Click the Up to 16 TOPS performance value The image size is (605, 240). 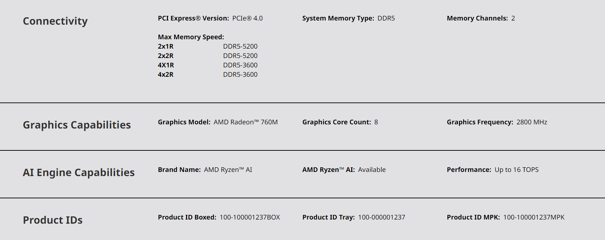pyautogui.click(x=516, y=170)
